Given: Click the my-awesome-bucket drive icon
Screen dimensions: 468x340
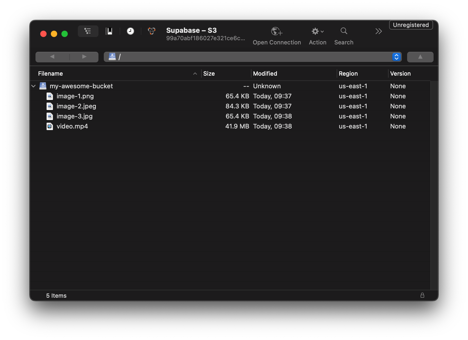Looking at the screenshot, I should [x=43, y=86].
